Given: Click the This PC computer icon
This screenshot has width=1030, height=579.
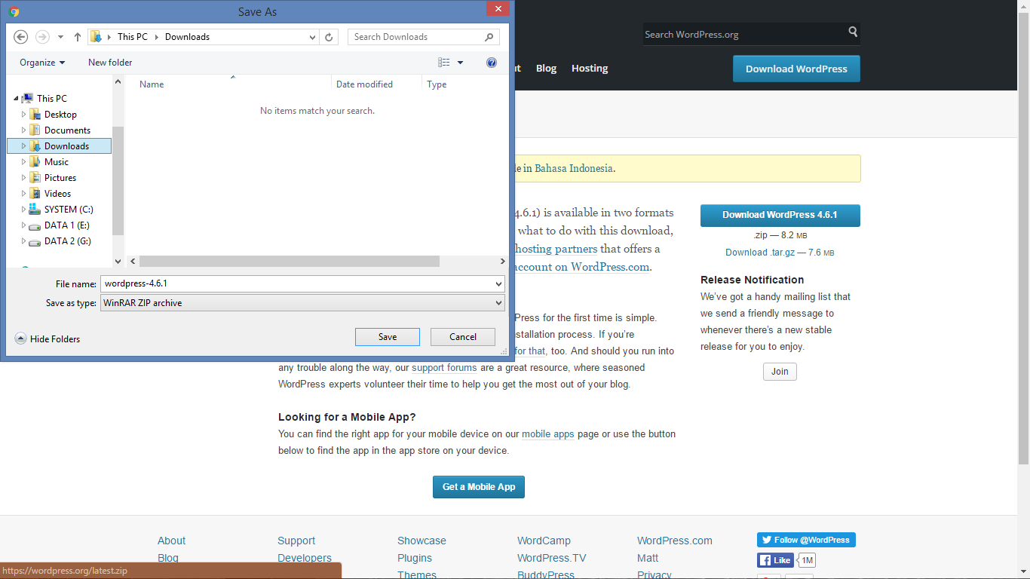Looking at the screenshot, I should (28, 98).
